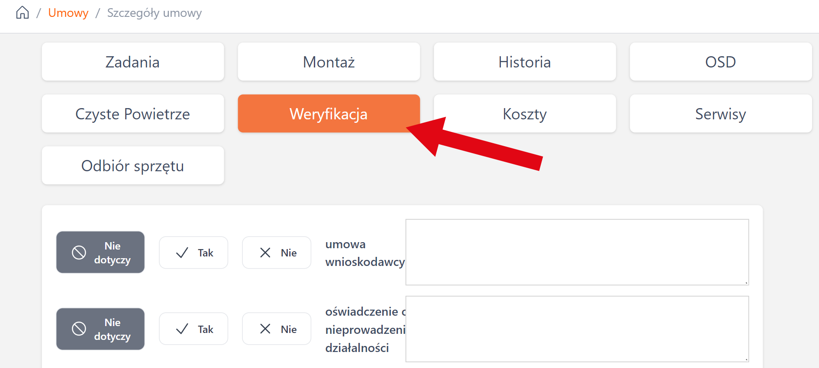Viewport: 819px width, 368px height.
Task: Mark umowa wnioskodawcy as Tak
Action: 193,253
